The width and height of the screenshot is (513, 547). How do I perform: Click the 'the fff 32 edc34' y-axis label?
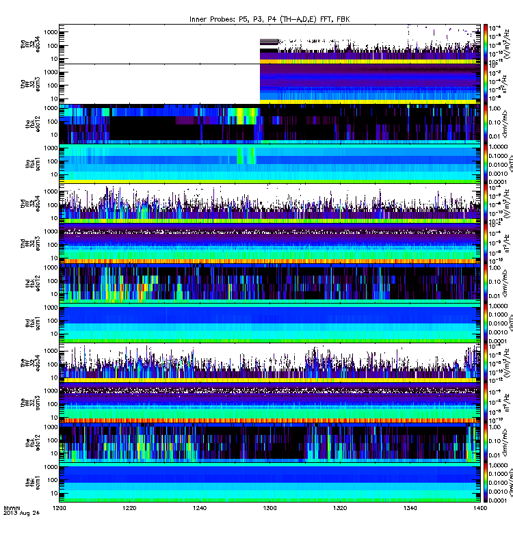click(x=30, y=362)
